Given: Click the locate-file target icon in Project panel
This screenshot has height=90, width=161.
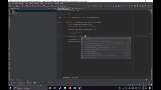Looking at the screenshot, I should click(x=46, y=9).
